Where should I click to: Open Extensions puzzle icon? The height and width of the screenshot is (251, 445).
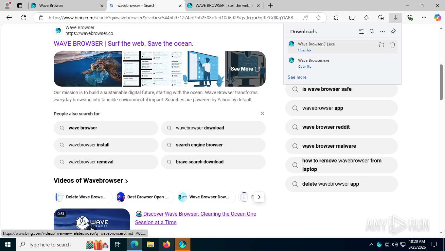(x=336, y=18)
